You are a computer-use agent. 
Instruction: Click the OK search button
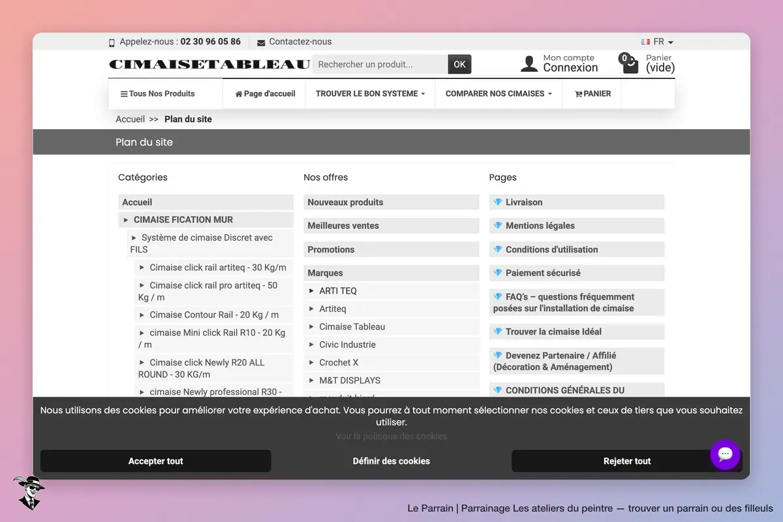(x=459, y=64)
